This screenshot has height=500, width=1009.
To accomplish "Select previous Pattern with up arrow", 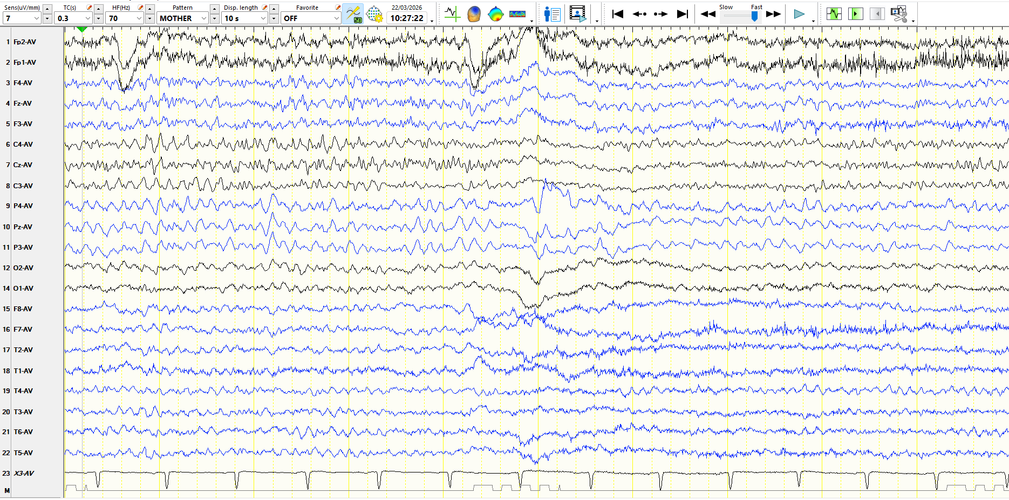I will (x=215, y=9).
